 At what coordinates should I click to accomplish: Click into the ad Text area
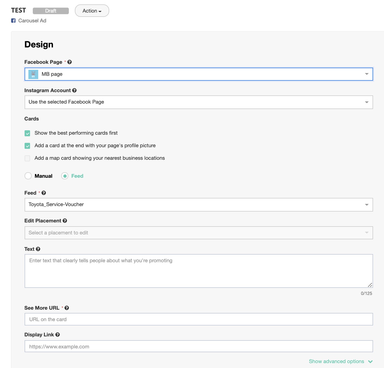(x=199, y=271)
